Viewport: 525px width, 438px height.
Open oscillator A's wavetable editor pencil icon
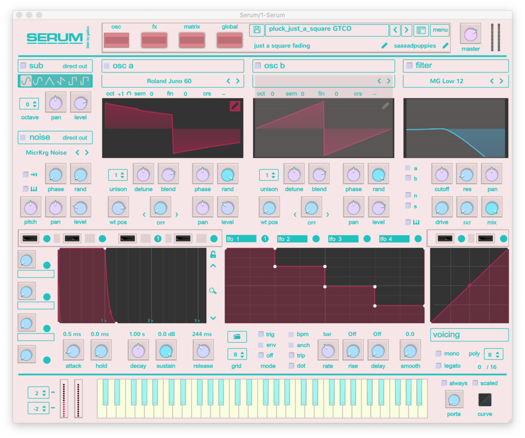[235, 106]
